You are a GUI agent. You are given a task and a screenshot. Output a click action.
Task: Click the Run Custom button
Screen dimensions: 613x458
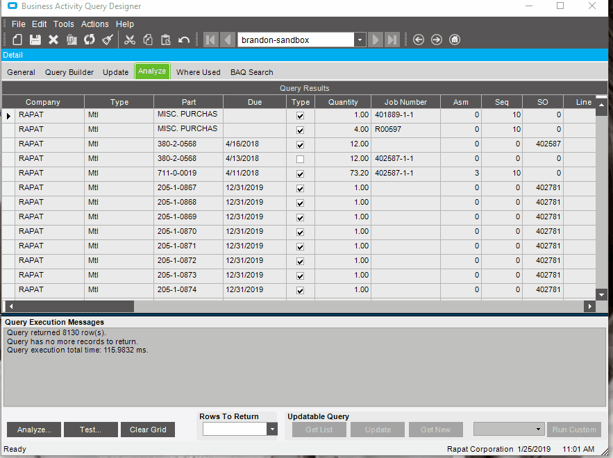pyautogui.click(x=574, y=430)
